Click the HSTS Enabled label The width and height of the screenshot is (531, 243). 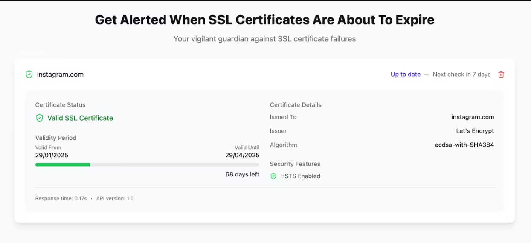pyautogui.click(x=300, y=176)
